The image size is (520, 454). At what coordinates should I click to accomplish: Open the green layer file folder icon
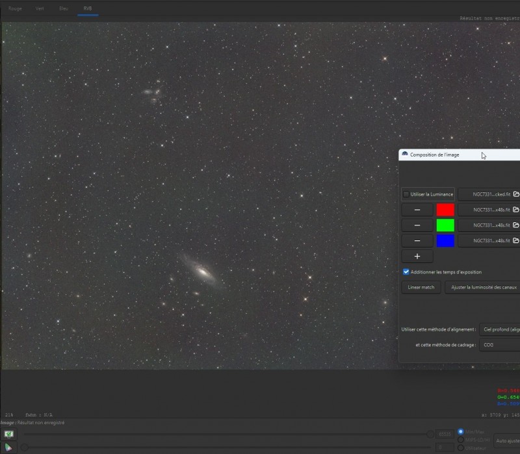(x=515, y=225)
